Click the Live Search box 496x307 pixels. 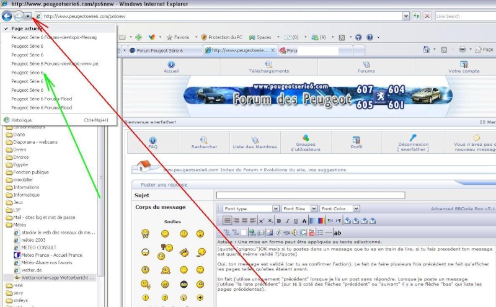[465, 16]
